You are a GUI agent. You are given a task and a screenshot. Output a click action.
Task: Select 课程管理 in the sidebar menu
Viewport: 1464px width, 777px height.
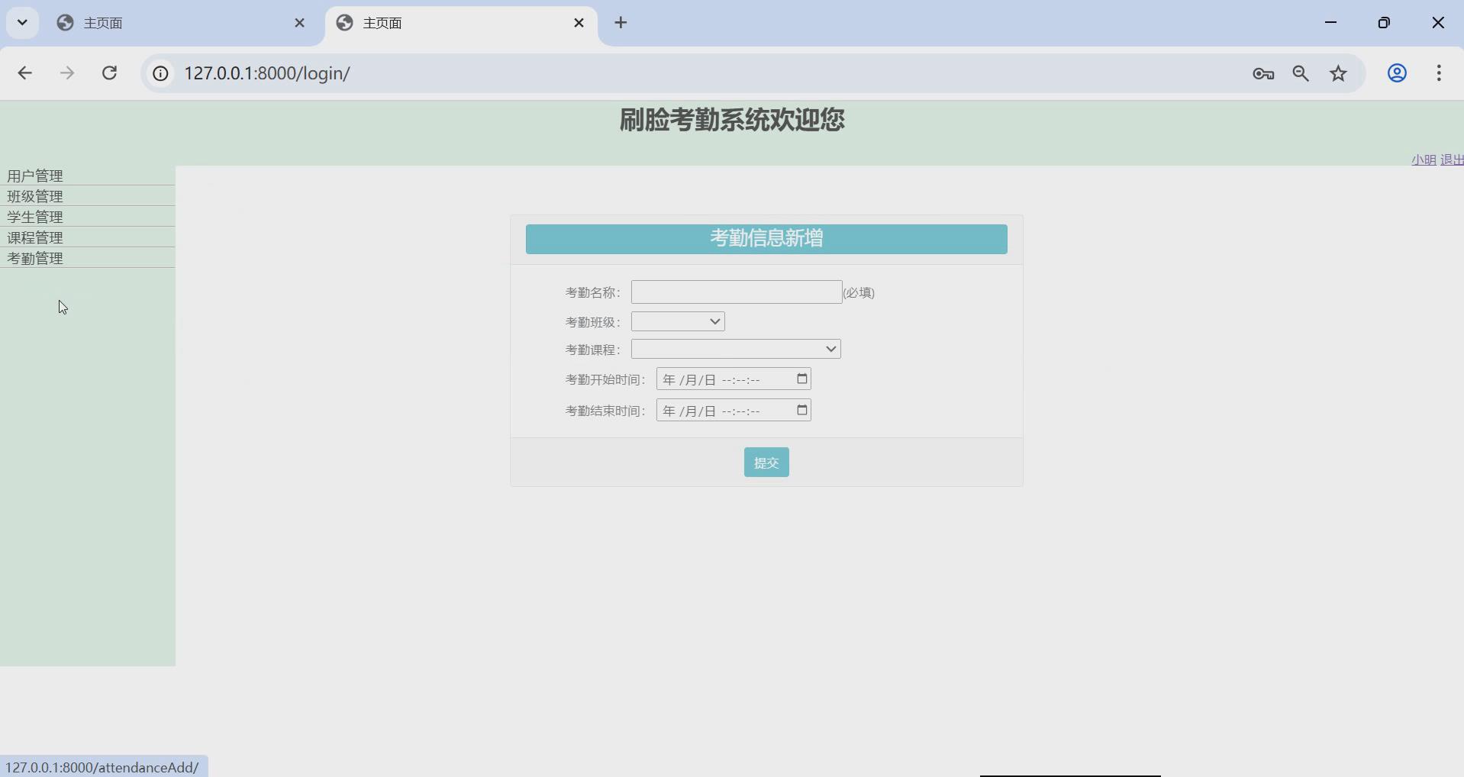tap(34, 237)
